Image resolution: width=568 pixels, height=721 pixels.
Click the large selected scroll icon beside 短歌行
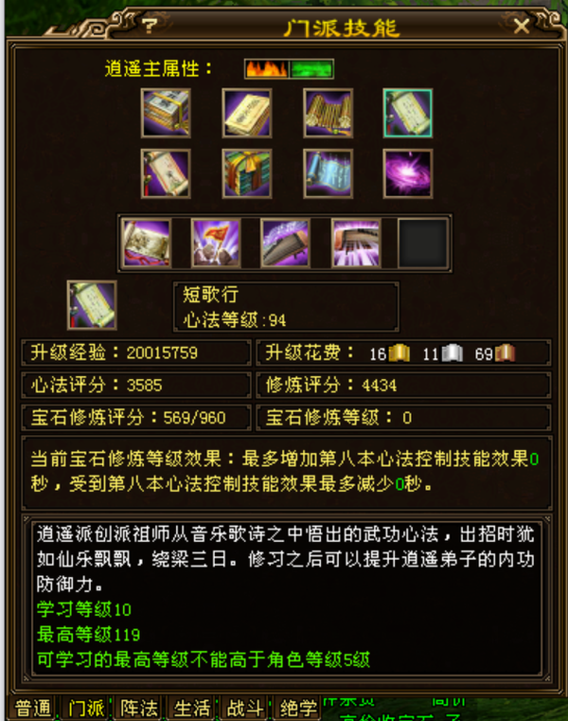(92, 305)
